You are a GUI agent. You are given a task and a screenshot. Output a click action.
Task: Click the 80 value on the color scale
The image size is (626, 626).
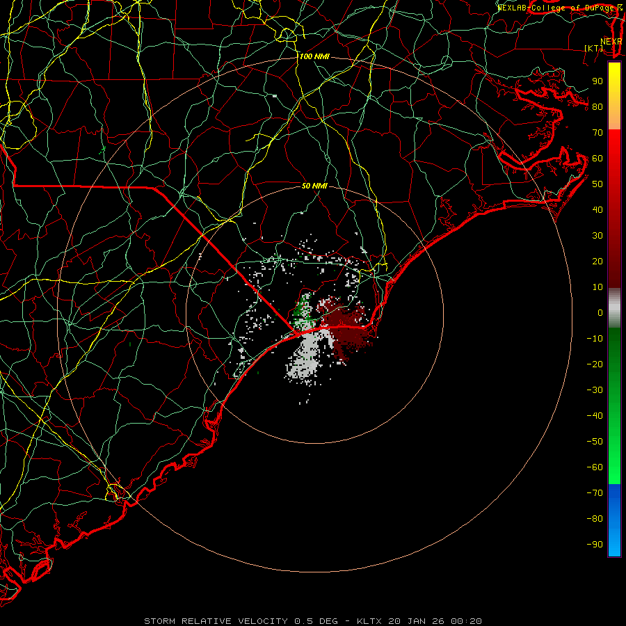597,106
